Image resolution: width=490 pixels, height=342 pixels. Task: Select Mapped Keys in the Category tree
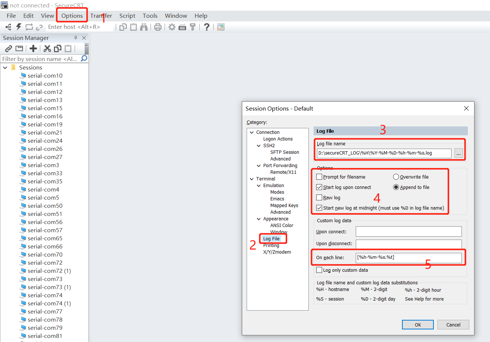pos(284,206)
